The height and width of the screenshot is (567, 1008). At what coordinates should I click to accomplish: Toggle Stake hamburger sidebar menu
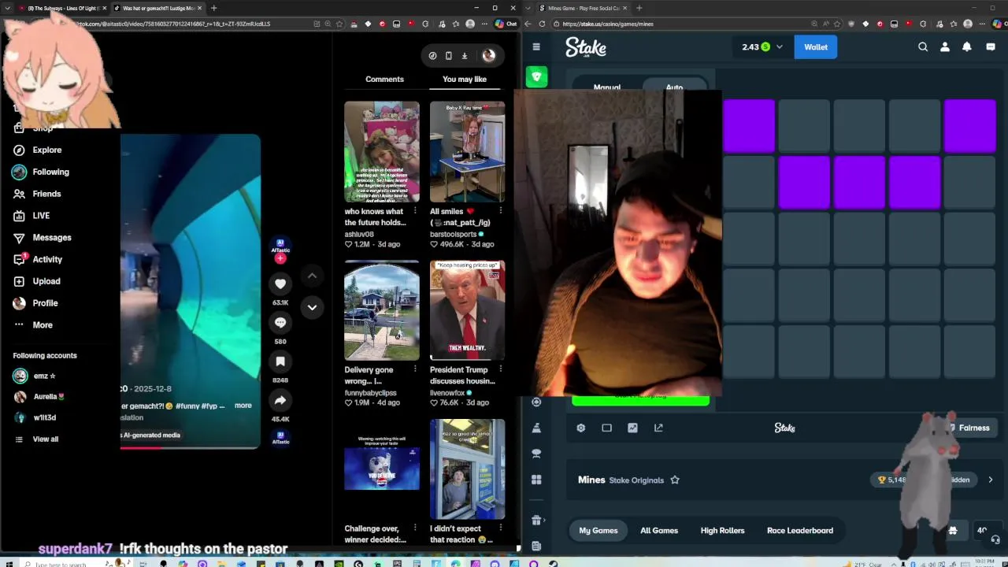click(x=536, y=46)
